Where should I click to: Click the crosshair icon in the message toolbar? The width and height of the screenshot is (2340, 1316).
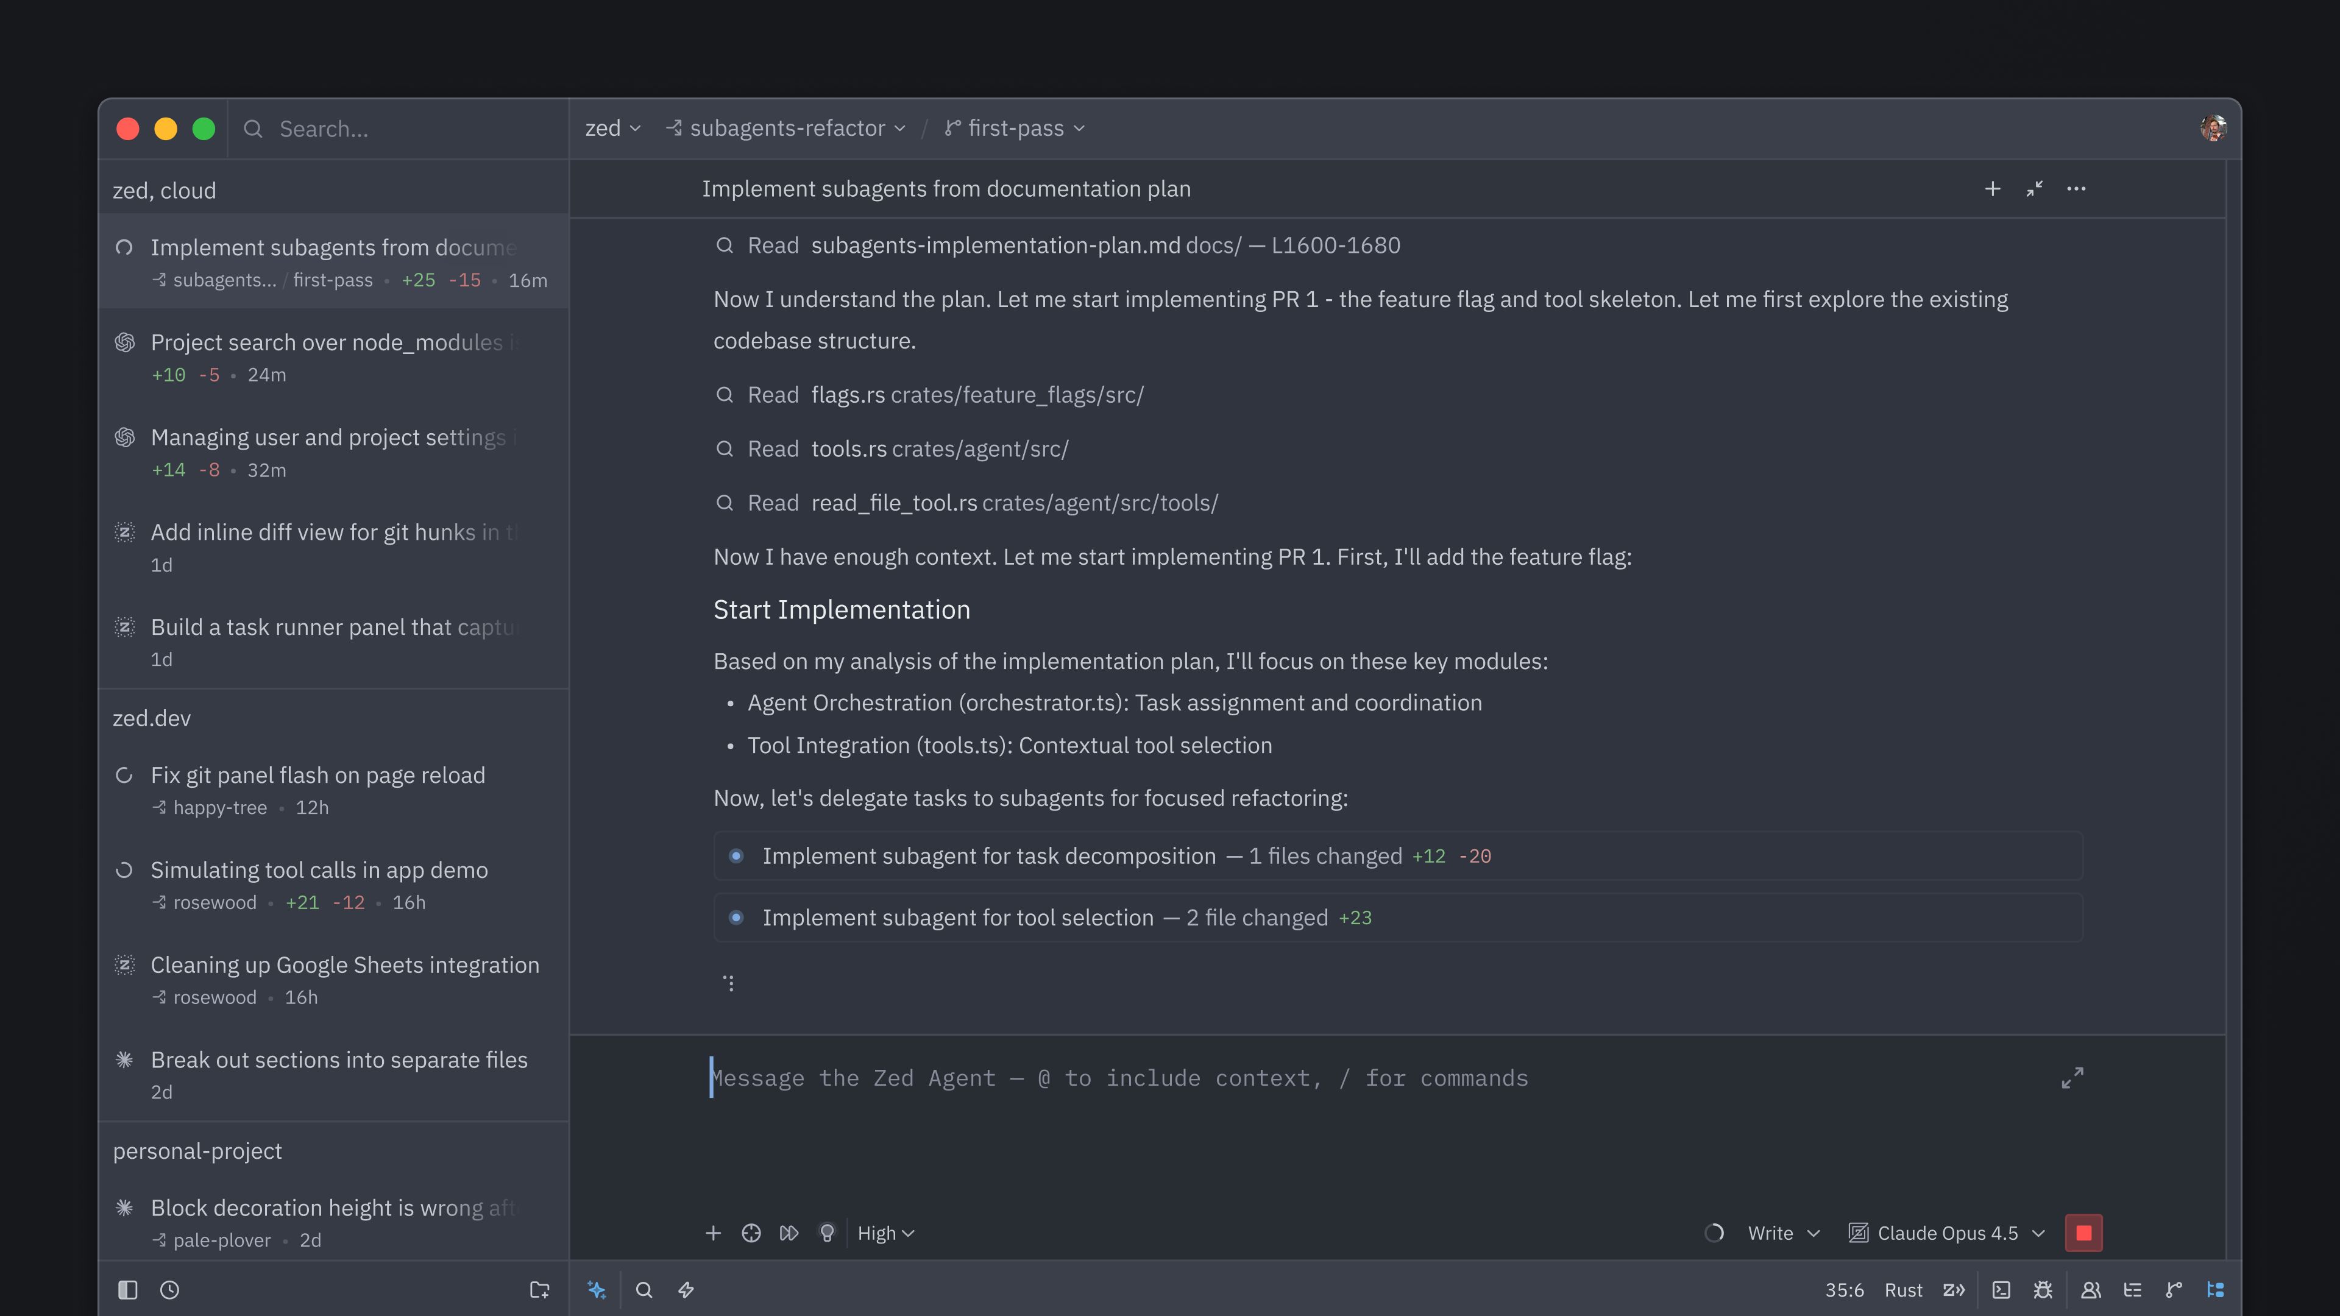751,1233
